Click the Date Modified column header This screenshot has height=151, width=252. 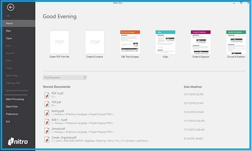tap(193, 87)
